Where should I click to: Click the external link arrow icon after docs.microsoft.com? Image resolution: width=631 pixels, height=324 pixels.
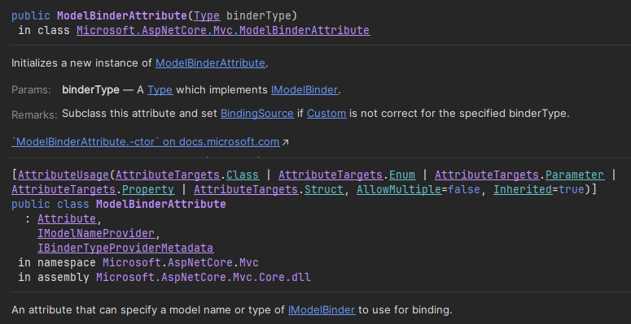pyautogui.click(x=285, y=142)
